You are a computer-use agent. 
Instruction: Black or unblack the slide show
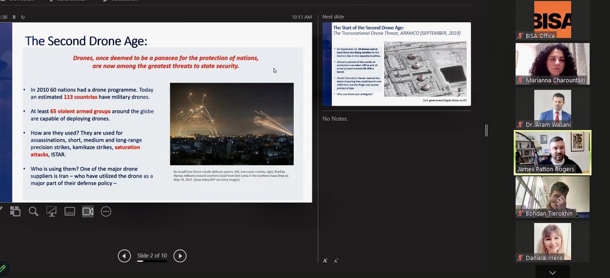51,211
